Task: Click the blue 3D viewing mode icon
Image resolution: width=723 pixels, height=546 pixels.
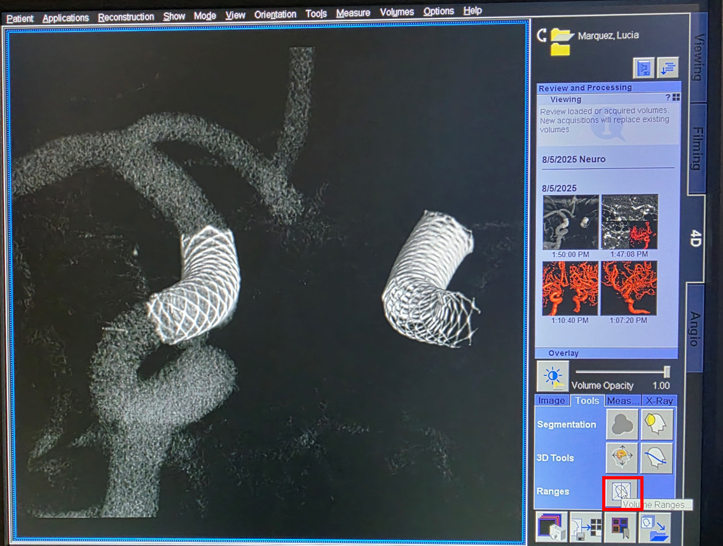Action: (644, 68)
